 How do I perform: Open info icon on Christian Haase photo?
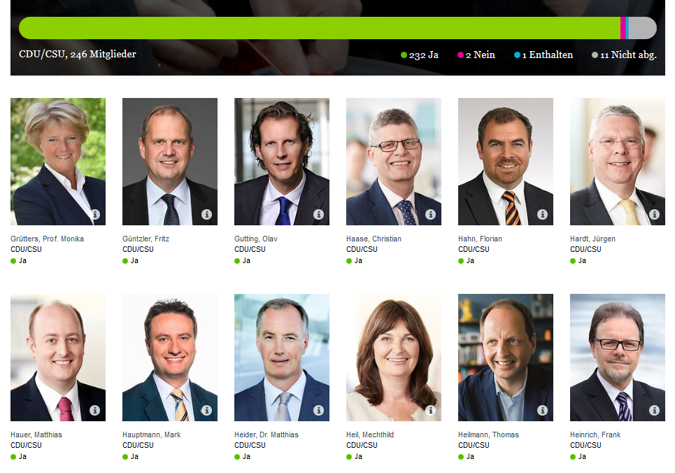pos(430,214)
